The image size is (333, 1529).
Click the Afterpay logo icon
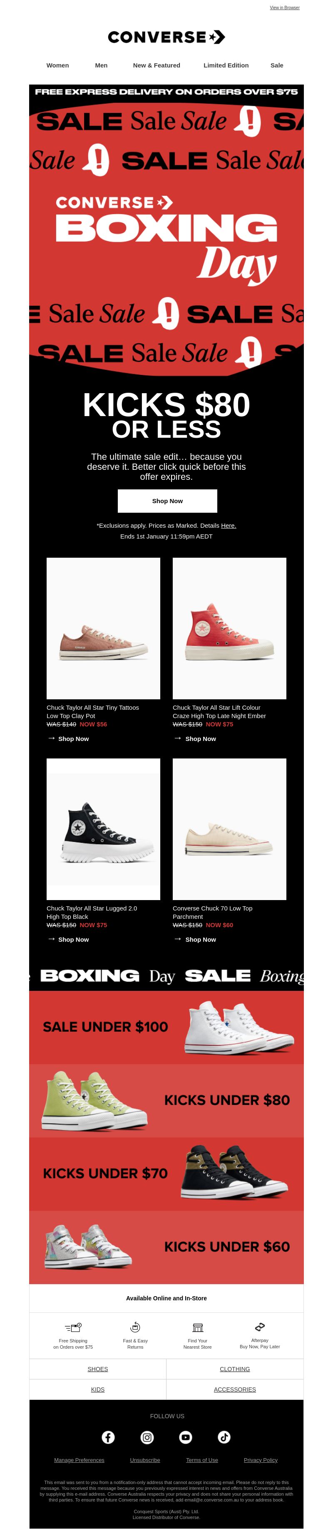pos(260,1327)
